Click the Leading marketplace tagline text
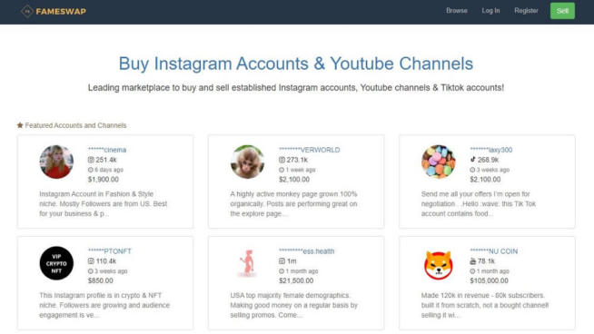The height and width of the screenshot is (334, 594). click(296, 88)
